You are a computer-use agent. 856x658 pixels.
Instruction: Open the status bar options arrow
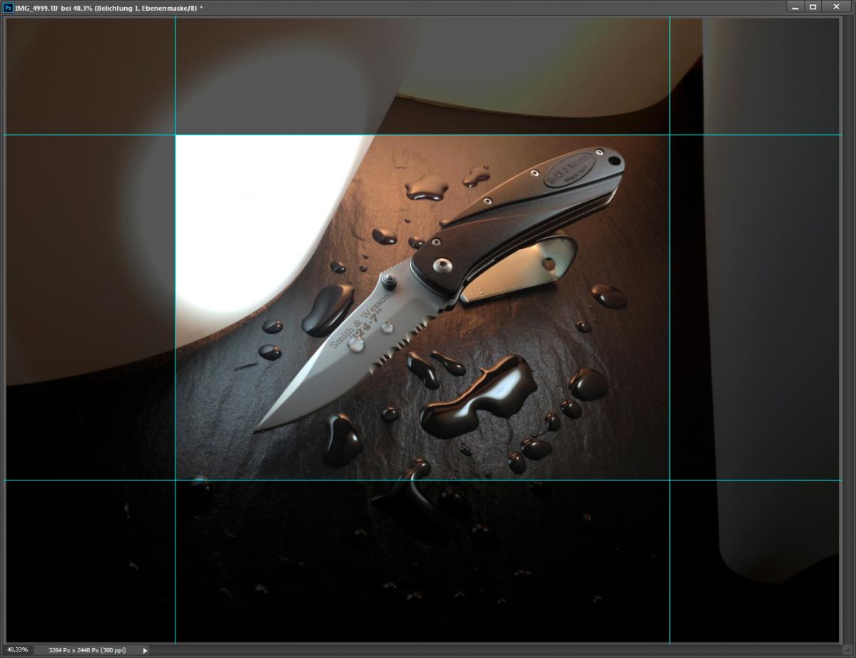pos(146,650)
